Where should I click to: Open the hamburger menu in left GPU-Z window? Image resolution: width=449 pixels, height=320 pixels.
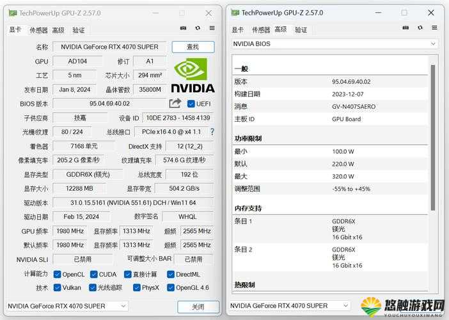pos(212,28)
